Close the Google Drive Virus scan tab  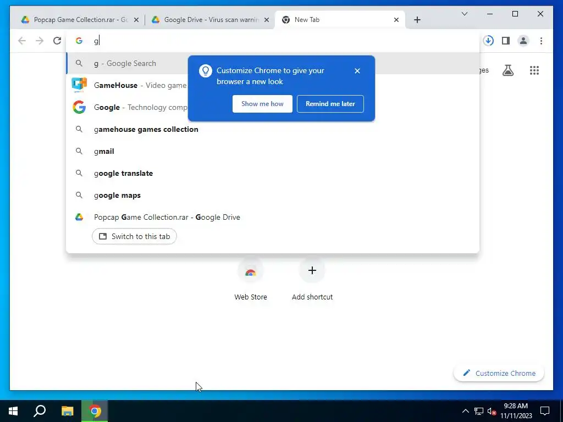pos(267,20)
